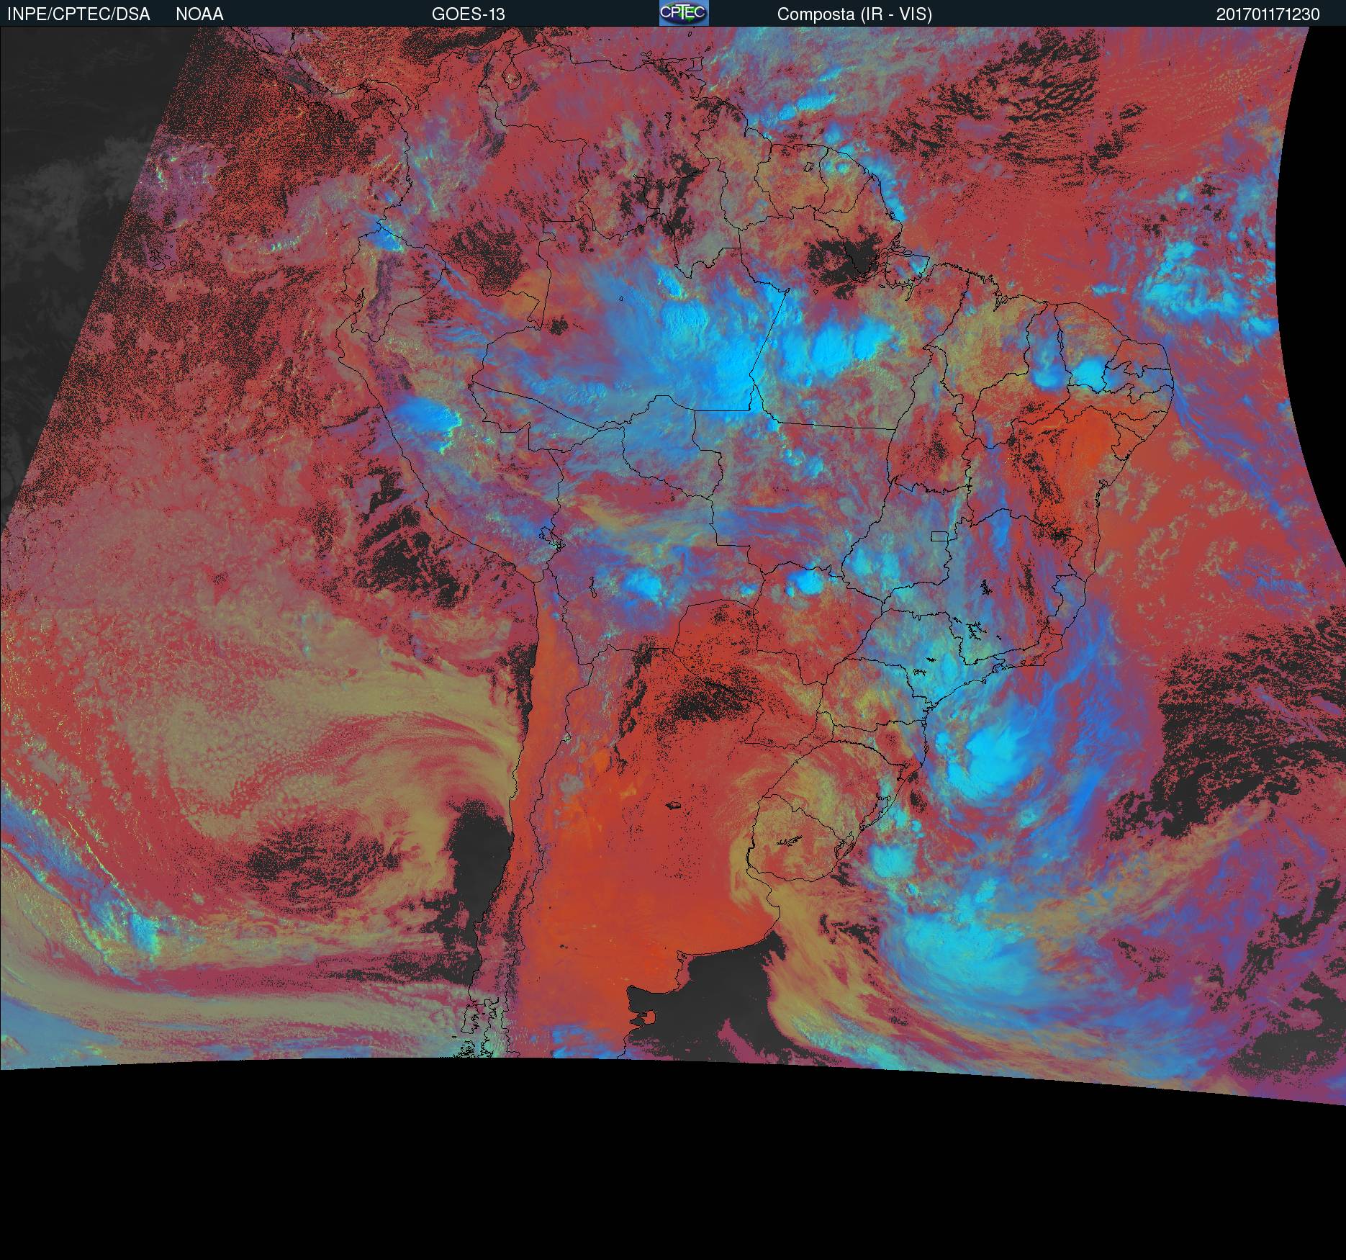Click the CPTEC logo in header
The width and height of the screenshot is (1346, 1260).
tap(684, 13)
